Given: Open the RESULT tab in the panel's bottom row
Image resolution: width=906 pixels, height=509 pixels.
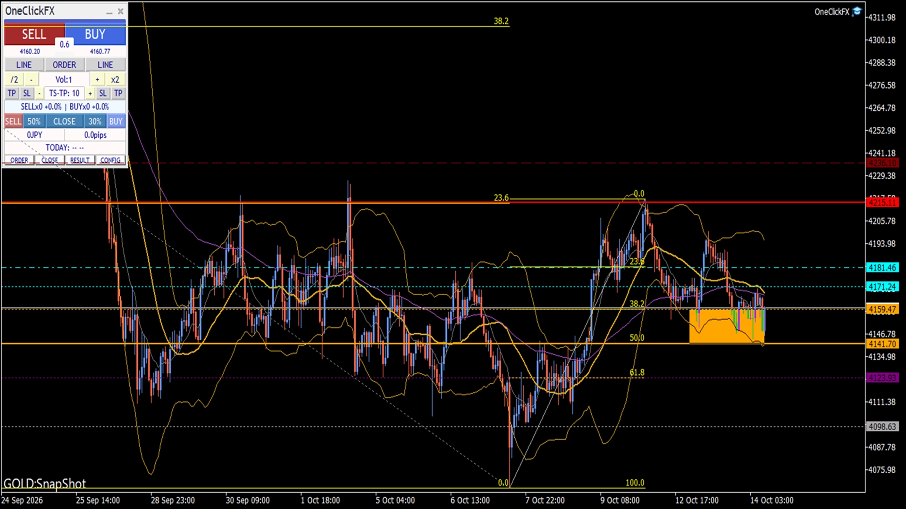Looking at the screenshot, I should [80, 160].
